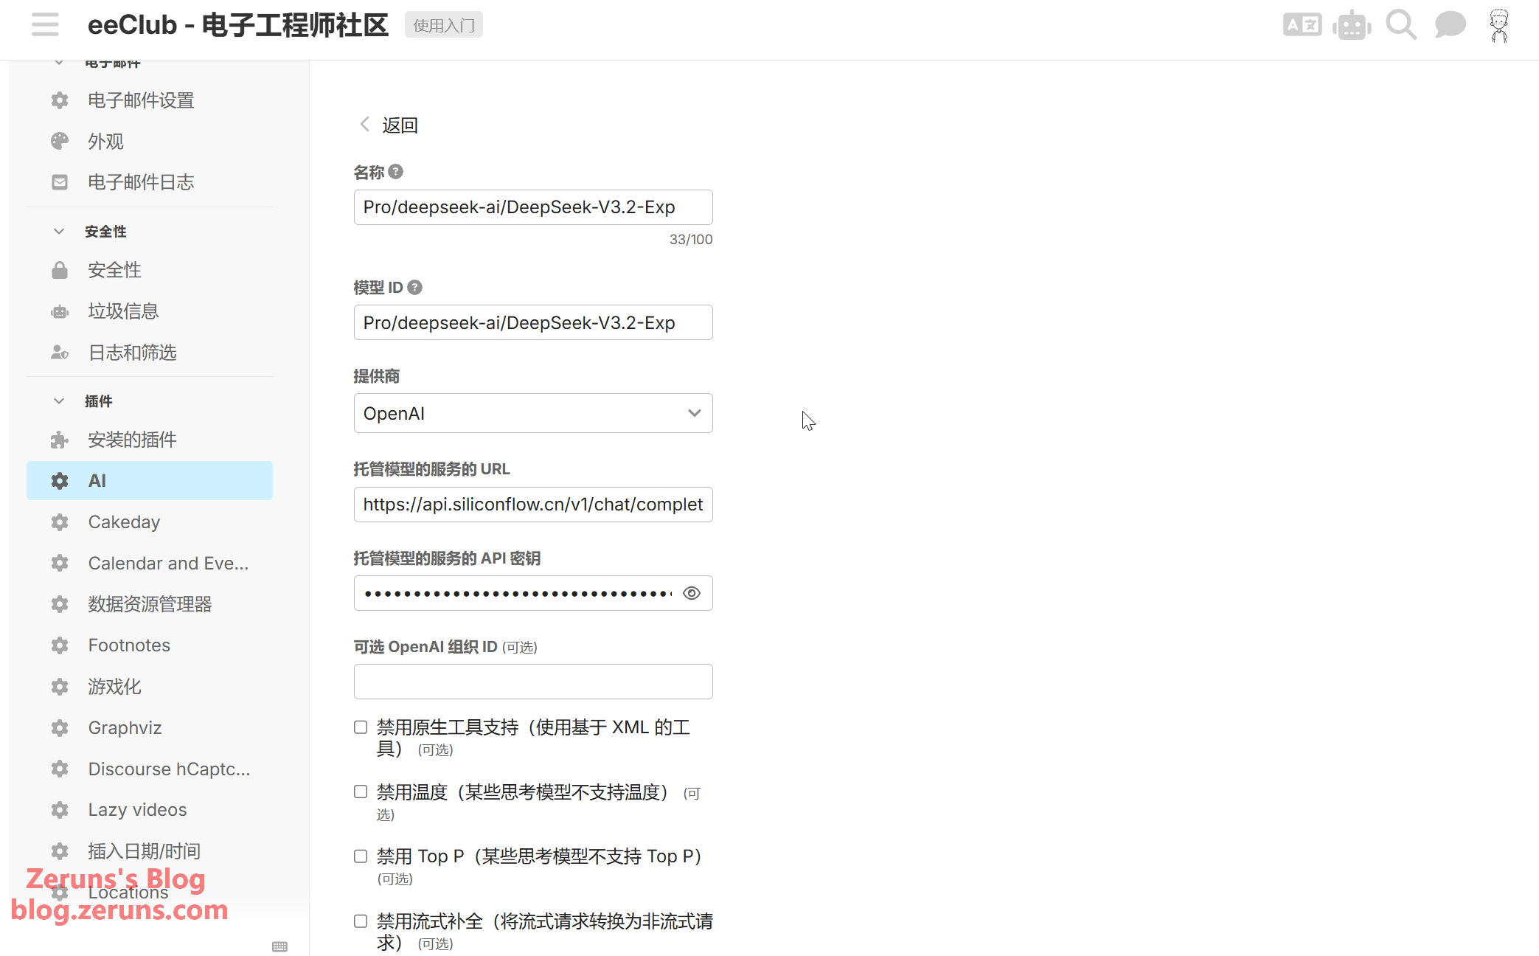This screenshot has height=956, width=1539.
Task: Open the chat bubble icon
Action: point(1449,25)
